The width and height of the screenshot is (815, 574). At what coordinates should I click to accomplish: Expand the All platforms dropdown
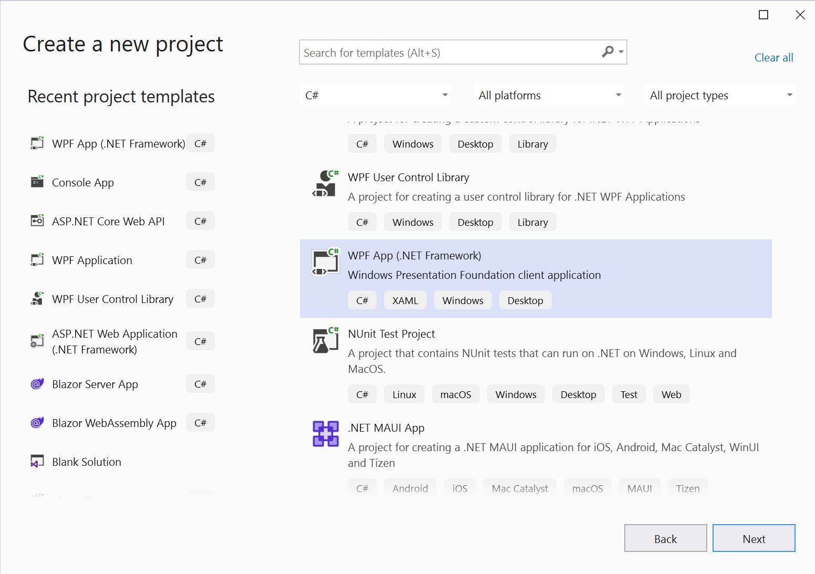(x=549, y=95)
